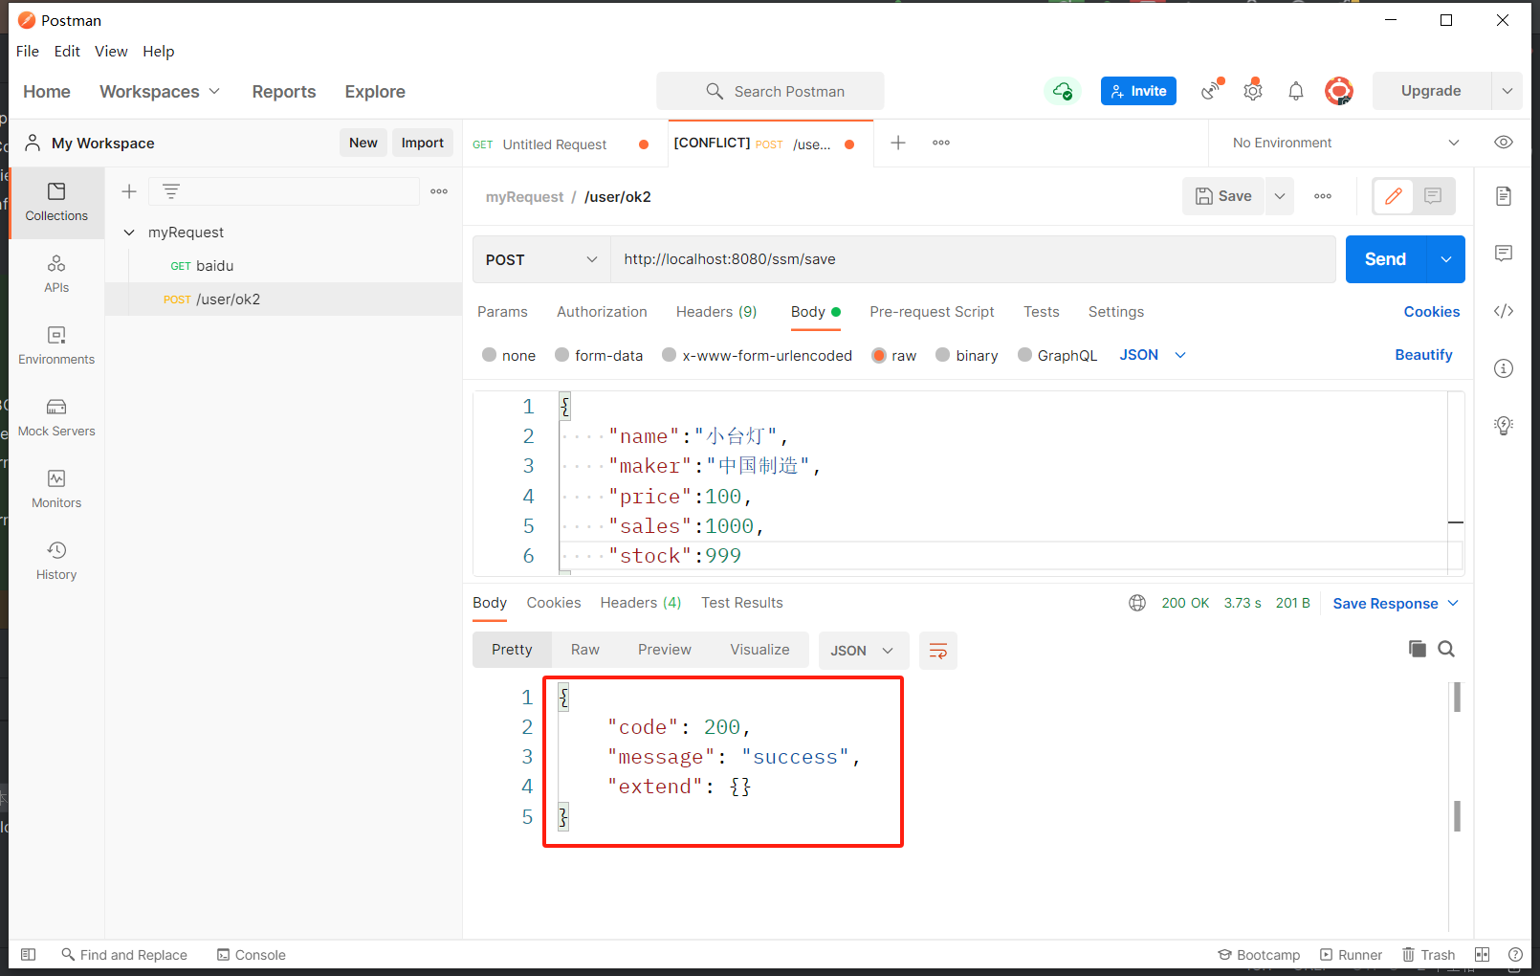Select the form-data body type

tap(599, 355)
